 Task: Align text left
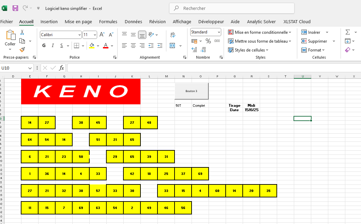coord(124,46)
